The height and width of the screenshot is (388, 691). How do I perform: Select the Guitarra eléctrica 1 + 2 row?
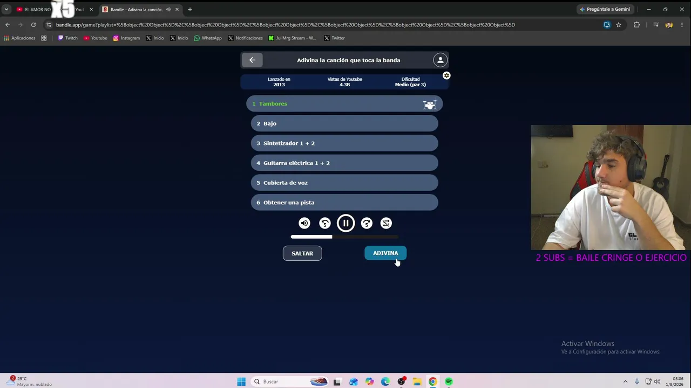click(344, 163)
